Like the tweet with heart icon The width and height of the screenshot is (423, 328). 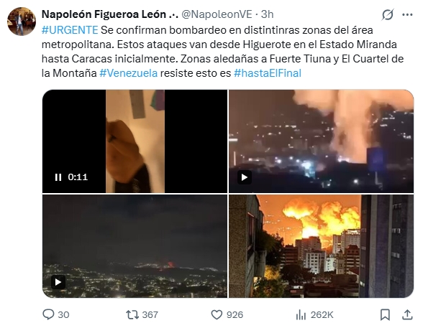click(x=217, y=314)
